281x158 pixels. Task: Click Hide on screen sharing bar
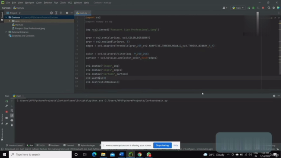(x=176, y=145)
